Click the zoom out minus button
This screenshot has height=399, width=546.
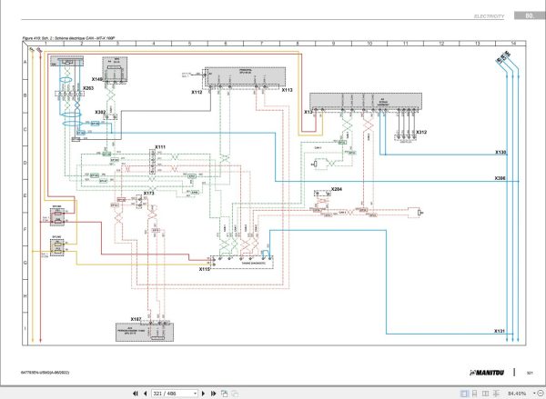(541, 394)
